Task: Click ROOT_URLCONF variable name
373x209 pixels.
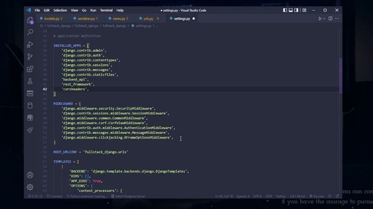Action: point(65,152)
